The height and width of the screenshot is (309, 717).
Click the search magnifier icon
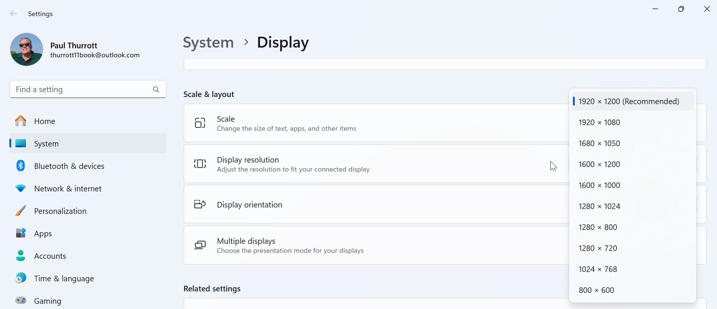tap(156, 90)
